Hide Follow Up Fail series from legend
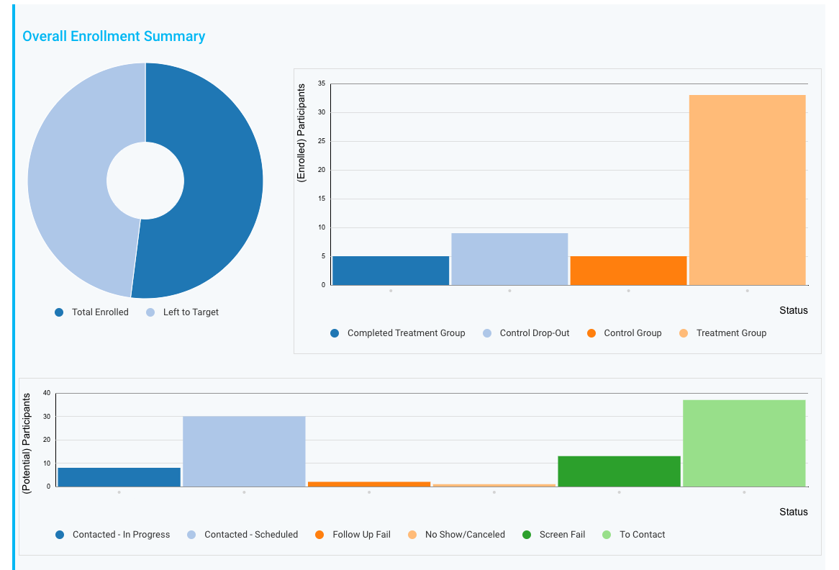Screen dimensions: 839x570 361,535
